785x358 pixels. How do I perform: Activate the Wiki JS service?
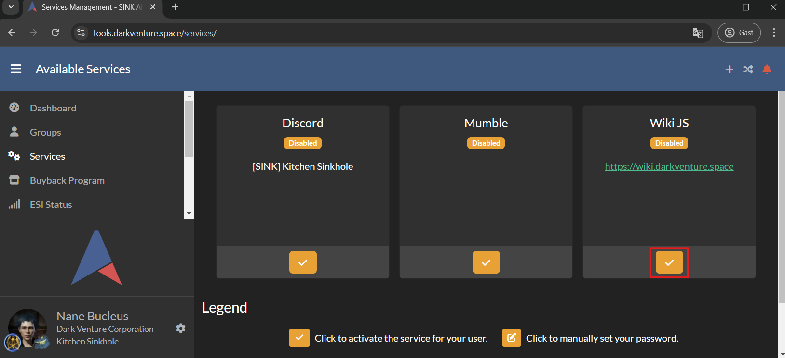[669, 262]
